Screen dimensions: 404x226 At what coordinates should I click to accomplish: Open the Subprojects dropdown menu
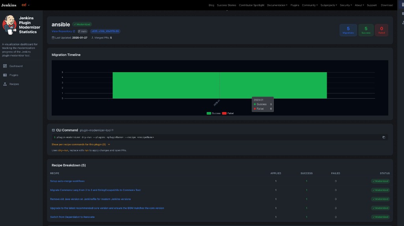(329, 5)
